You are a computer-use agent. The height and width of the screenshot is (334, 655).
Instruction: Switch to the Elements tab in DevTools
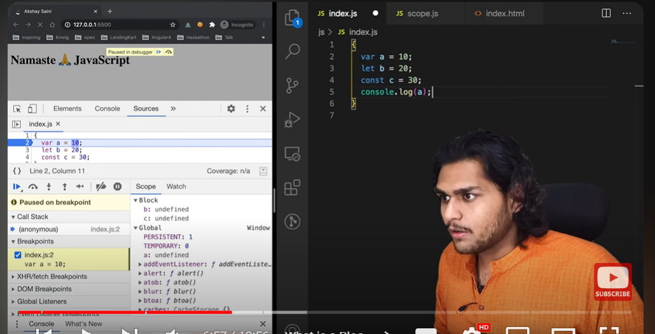[x=67, y=109]
